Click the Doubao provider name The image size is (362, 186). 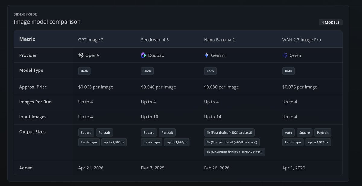click(x=156, y=55)
